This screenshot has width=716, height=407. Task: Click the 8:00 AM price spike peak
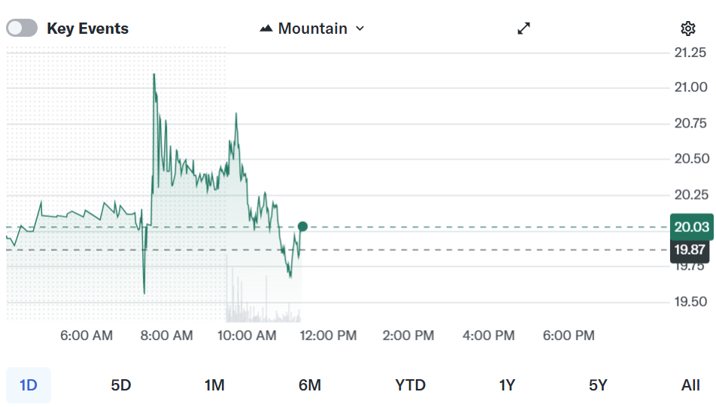(x=154, y=75)
